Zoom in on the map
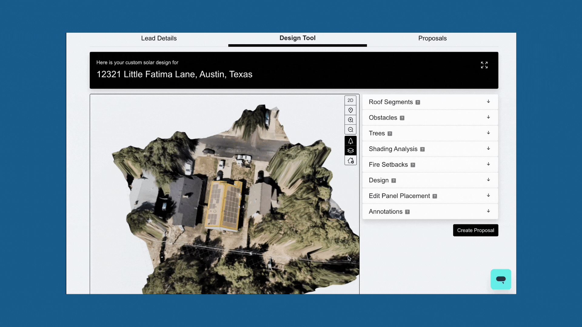This screenshot has height=327, width=582. (x=350, y=120)
